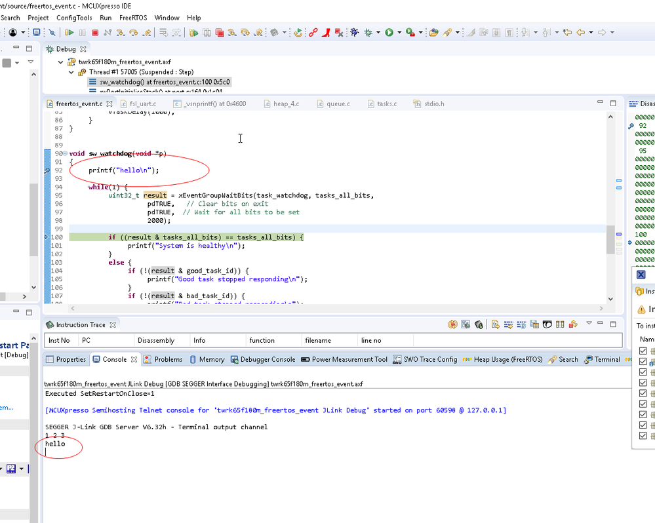Click the Disconnect icon in the debug toolbar
655x523 pixels.
pos(108,33)
